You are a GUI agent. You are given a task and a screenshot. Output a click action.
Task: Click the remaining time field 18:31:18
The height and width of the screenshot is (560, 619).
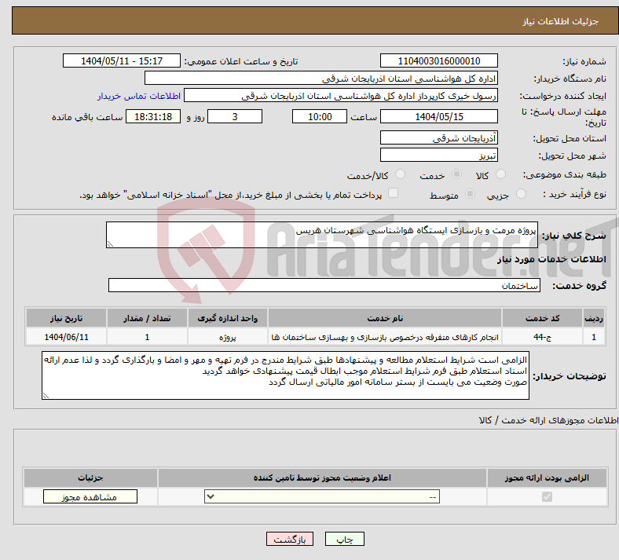[153, 117]
